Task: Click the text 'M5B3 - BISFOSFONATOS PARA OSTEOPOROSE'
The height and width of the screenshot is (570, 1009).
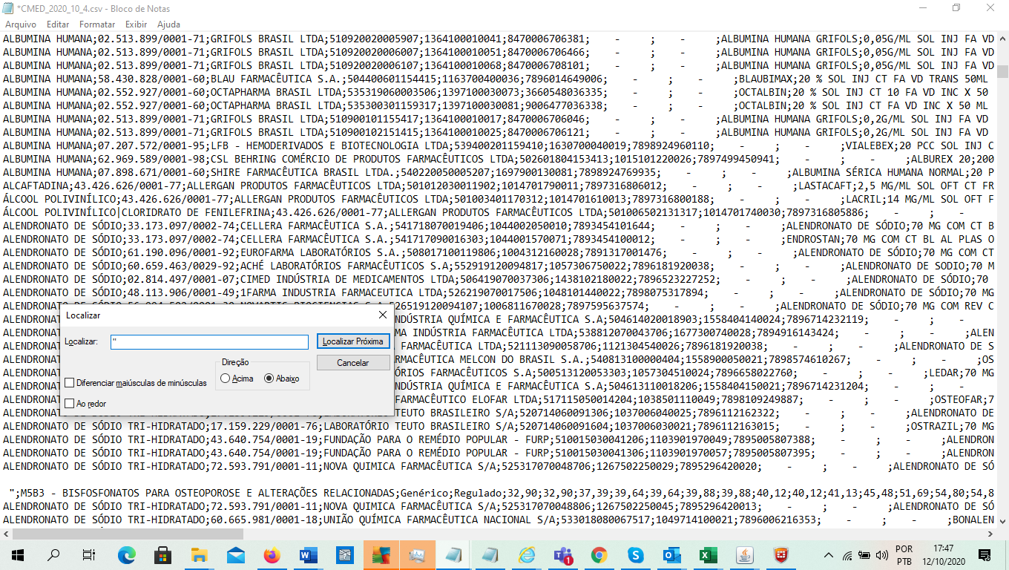Action: (131, 493)
